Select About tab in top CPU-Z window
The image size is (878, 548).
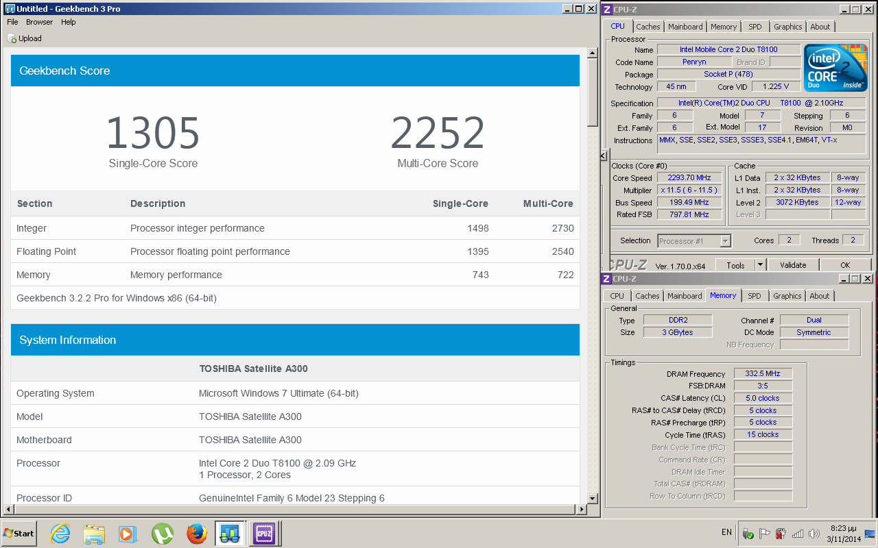tap(820, 27)
